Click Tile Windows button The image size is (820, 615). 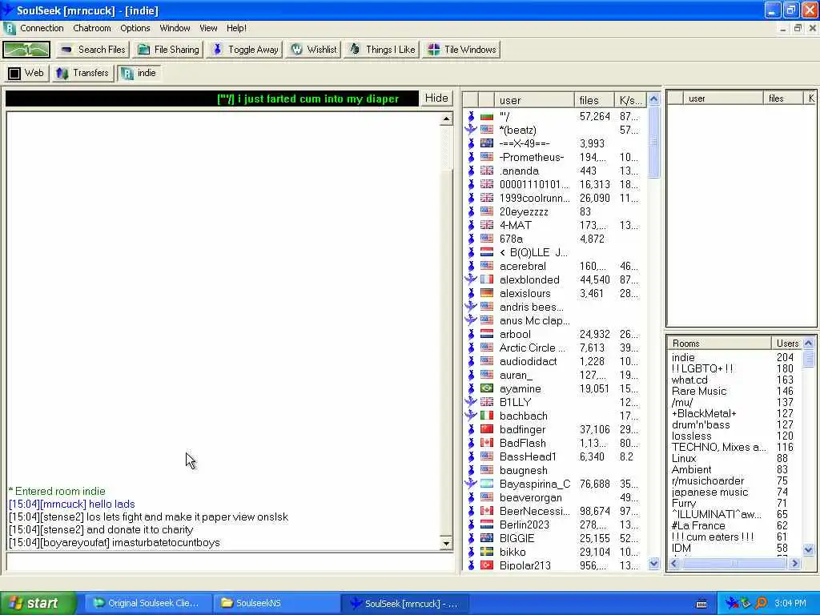[461, 50]
